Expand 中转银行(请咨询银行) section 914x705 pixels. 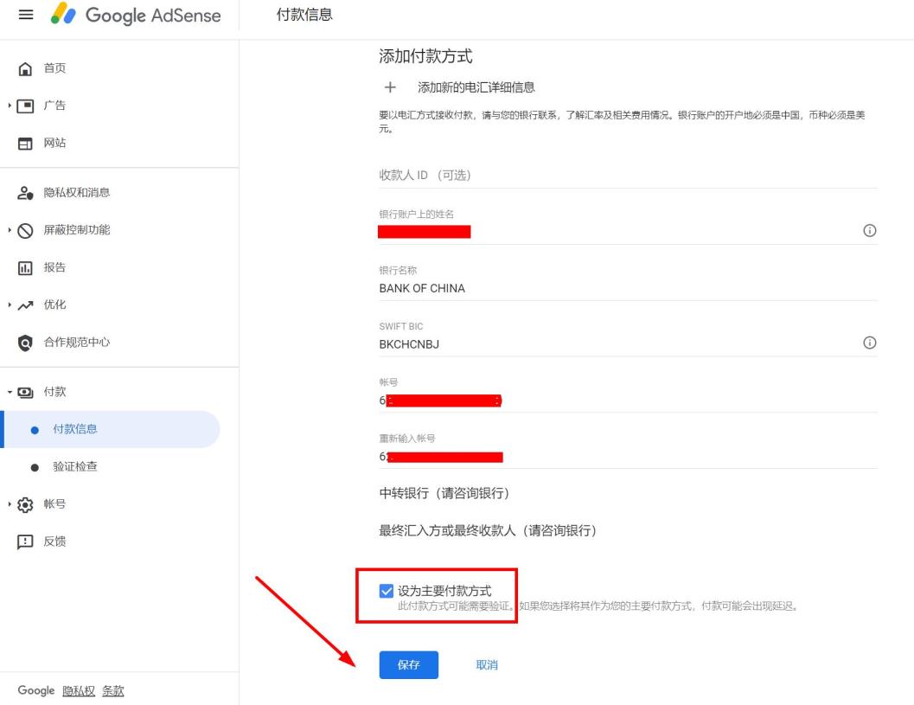[444, 493]
